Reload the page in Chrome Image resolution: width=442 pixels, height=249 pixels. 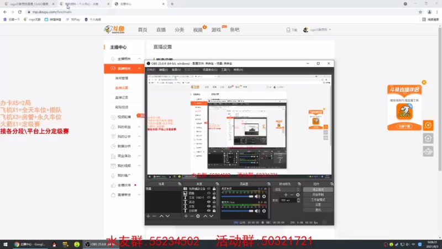20,12
